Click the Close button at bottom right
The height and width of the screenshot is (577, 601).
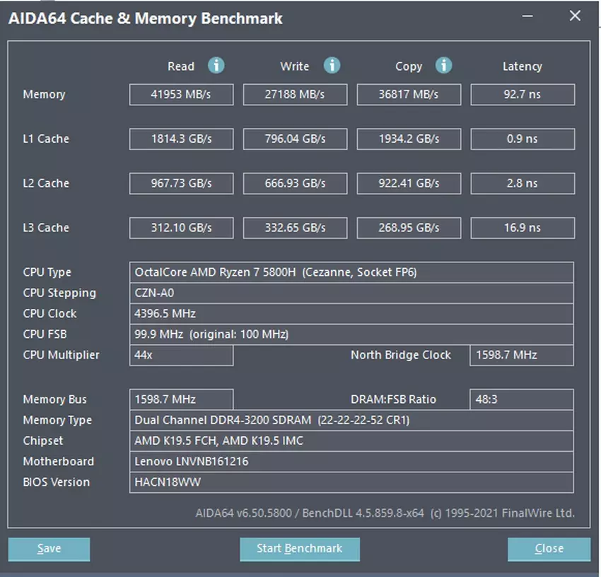[549, 549]
